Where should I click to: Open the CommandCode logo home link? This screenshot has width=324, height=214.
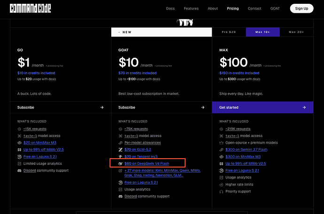[31, 8]
